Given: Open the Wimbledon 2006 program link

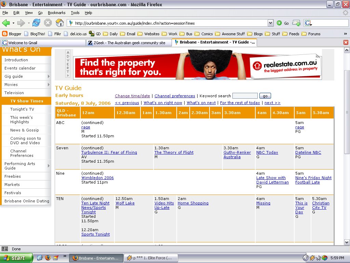Looking at the screenshot, I should pyautogui.click(x=97, y=178).
